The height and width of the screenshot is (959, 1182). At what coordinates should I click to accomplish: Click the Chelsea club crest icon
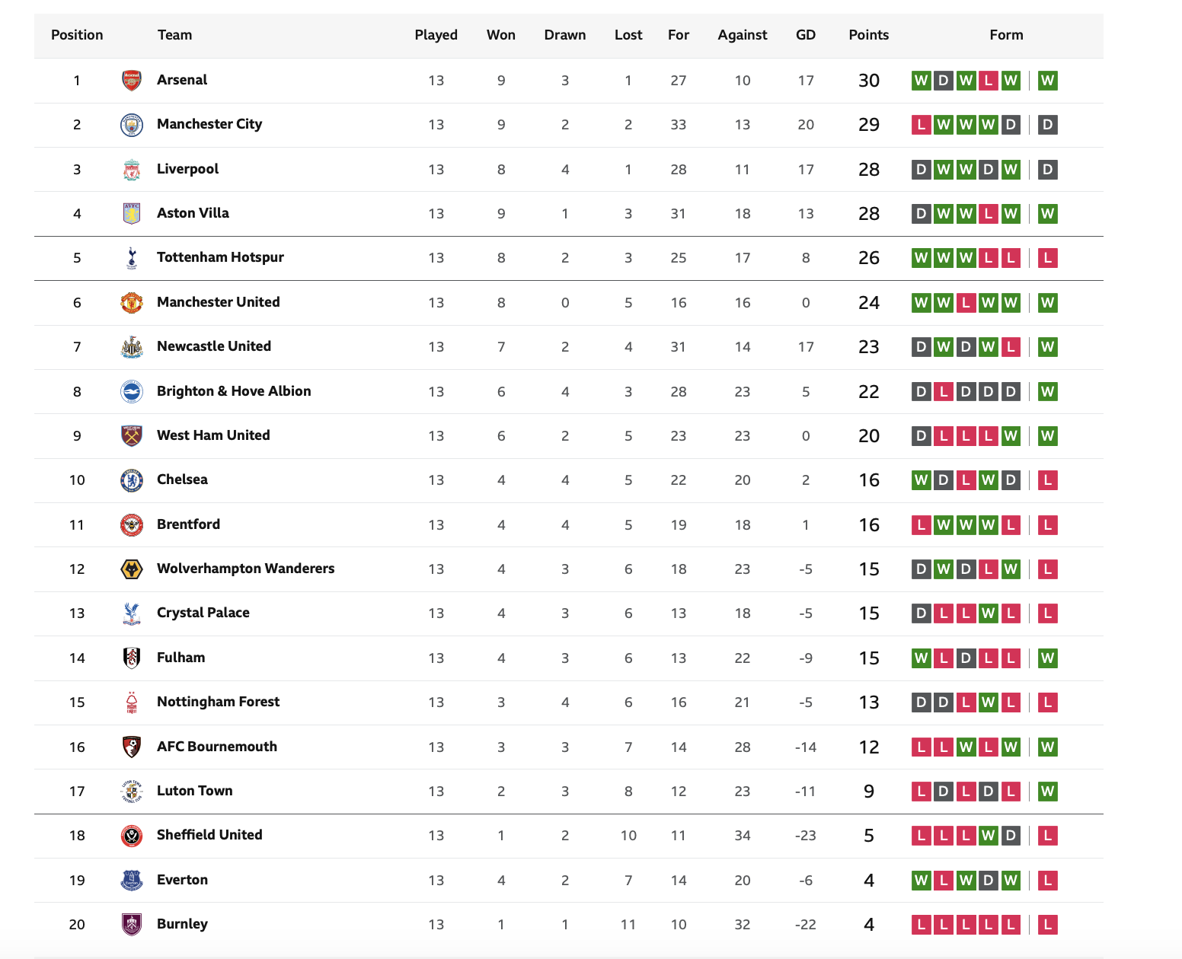tap(132, 480)
